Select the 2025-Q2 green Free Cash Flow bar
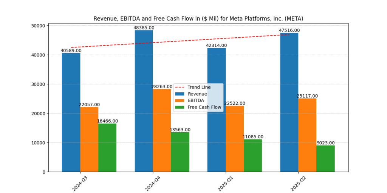387x193 pixels. click(x=325, y=159)
